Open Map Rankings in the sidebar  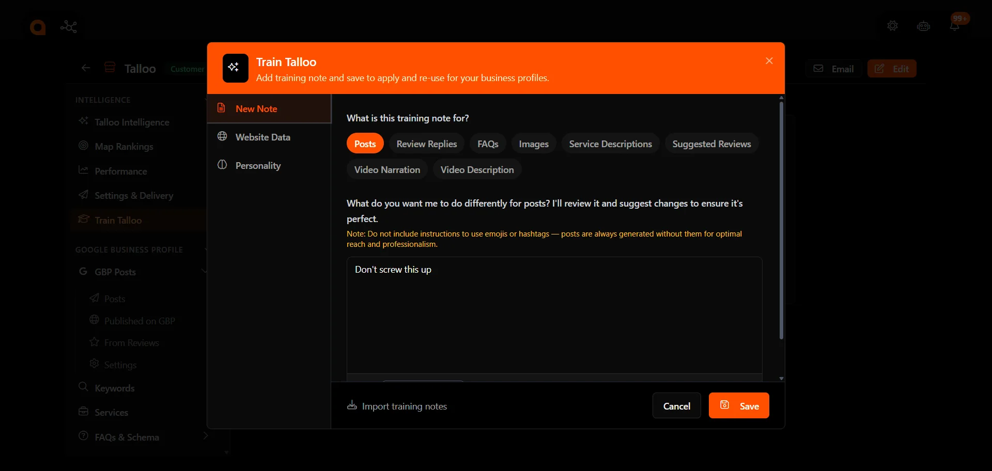124,146
